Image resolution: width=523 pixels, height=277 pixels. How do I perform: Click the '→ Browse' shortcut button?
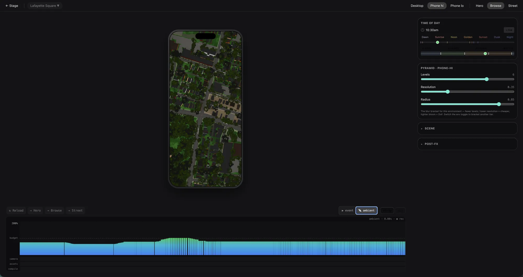(x=54, y=211)
